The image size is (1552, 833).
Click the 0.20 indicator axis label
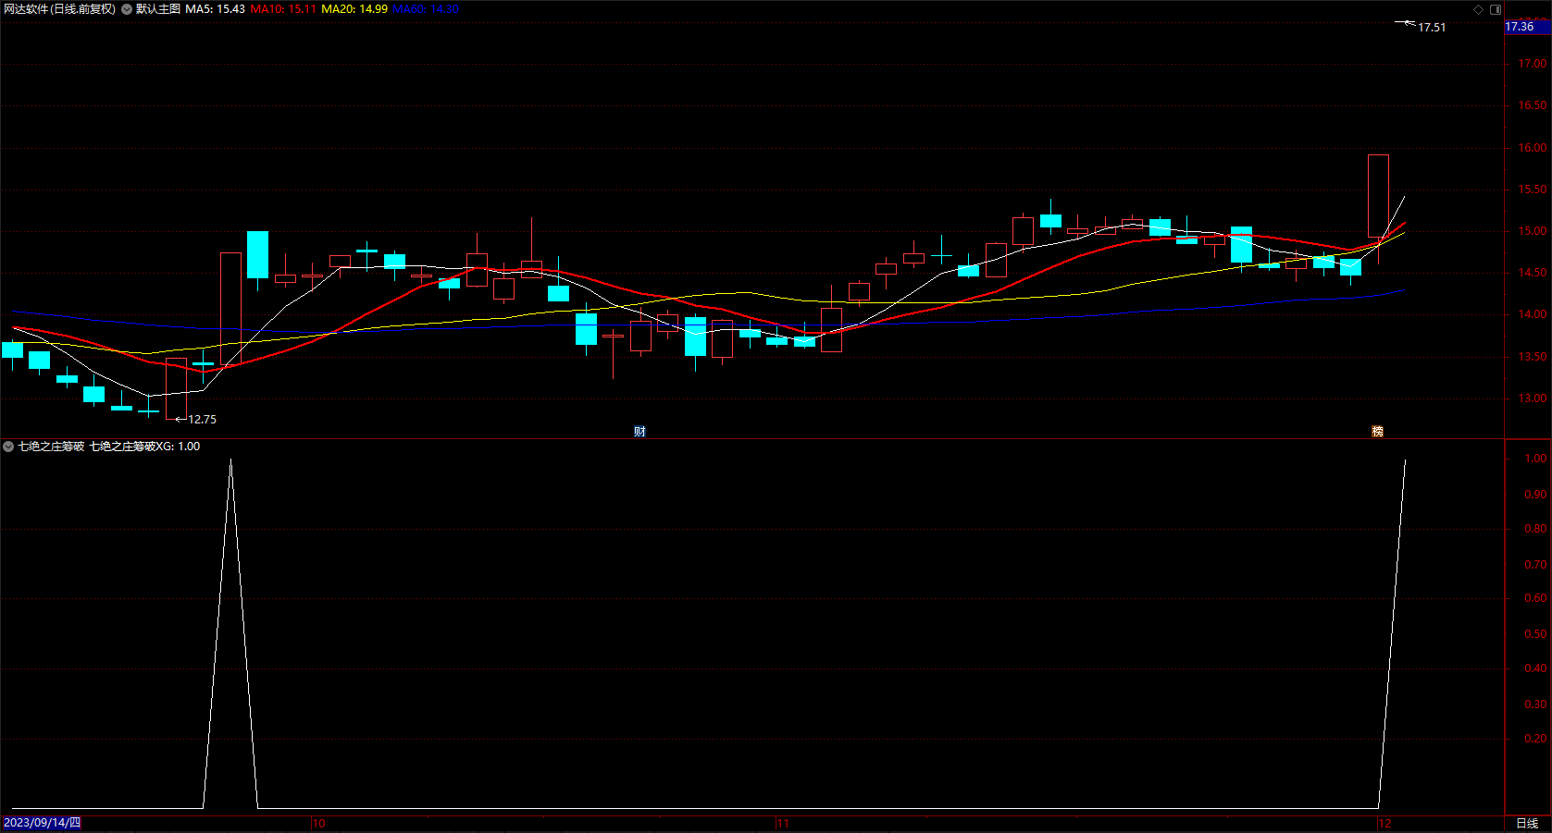tap(1536, 739)
